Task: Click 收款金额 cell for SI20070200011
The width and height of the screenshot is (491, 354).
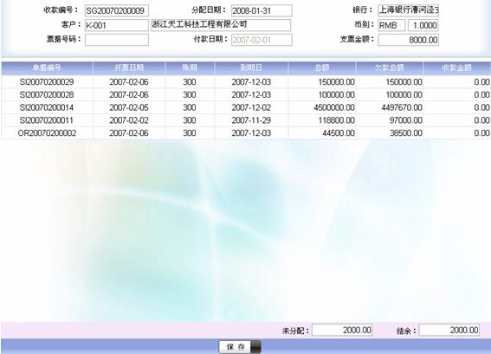Action: pos(457,120)
